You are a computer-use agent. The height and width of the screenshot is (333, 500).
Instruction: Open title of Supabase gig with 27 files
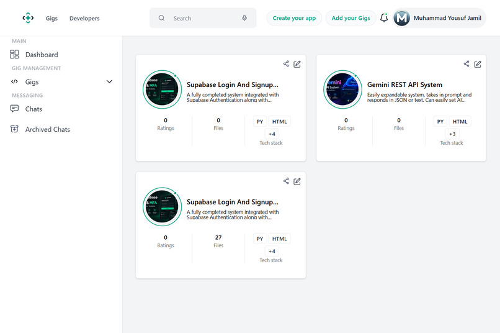tap(233, 202)
